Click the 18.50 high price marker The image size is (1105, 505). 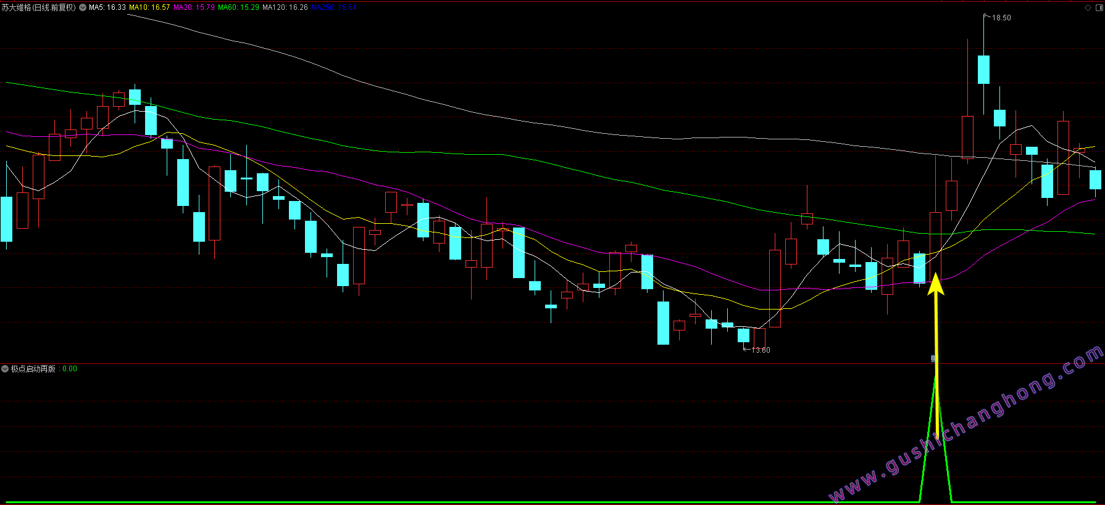[x=1001, y=18]
